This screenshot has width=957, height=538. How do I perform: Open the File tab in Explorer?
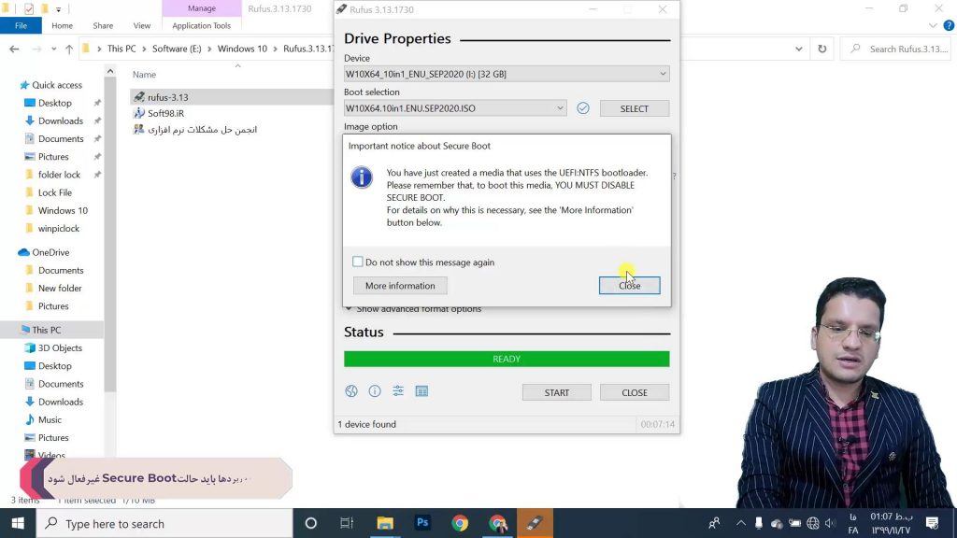[21, 25]
